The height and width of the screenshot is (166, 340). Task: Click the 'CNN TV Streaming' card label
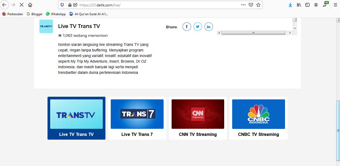pos(198,134)
